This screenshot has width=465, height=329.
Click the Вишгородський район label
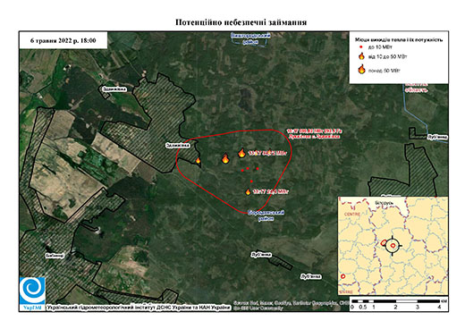pyautogui.click(x=250, y=39)
